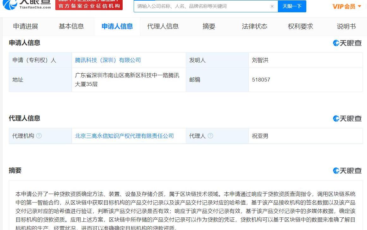Click the 邮编 label cell
Image resolution: width=367 pixels, height=230 pixels.
(x=217, y=80)
